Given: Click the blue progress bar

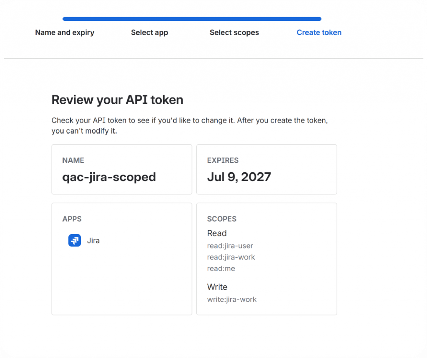Looking at the screenshot, I should 192,19.
